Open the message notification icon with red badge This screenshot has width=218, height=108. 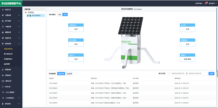pos(205,4)
